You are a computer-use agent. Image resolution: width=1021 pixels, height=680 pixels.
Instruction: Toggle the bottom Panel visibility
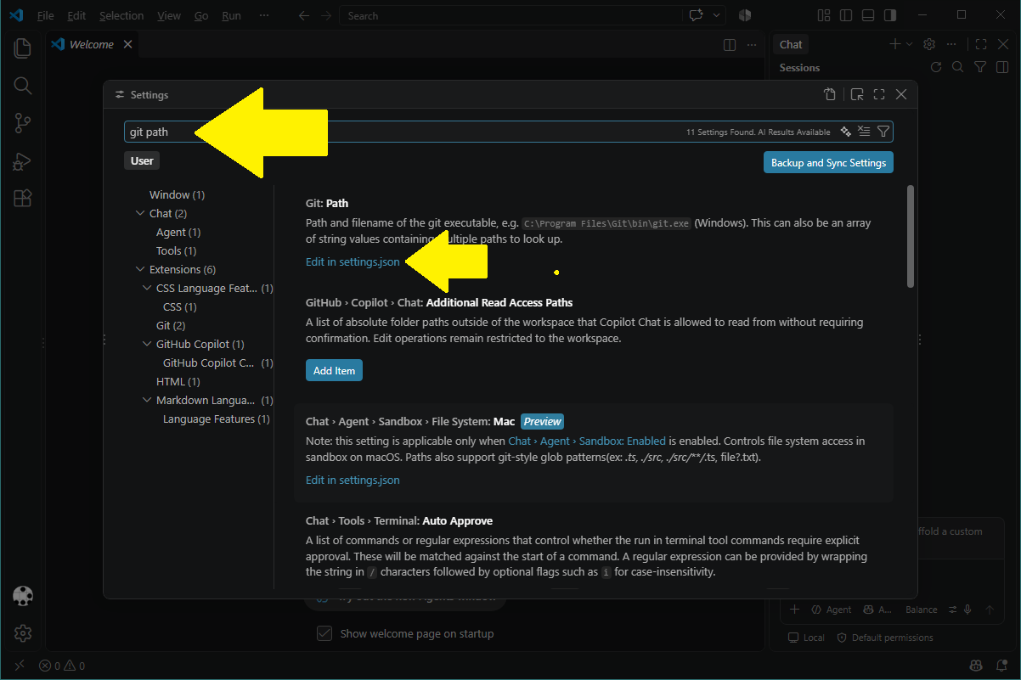868,15
